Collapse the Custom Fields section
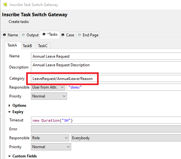This screenshot has width=181, height=159. pyautogui.click(x=23, y=156)
